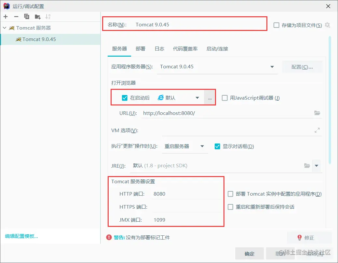
Task: Uncheck the 在启动后 checkbox
Action: [x=125, y=98]
